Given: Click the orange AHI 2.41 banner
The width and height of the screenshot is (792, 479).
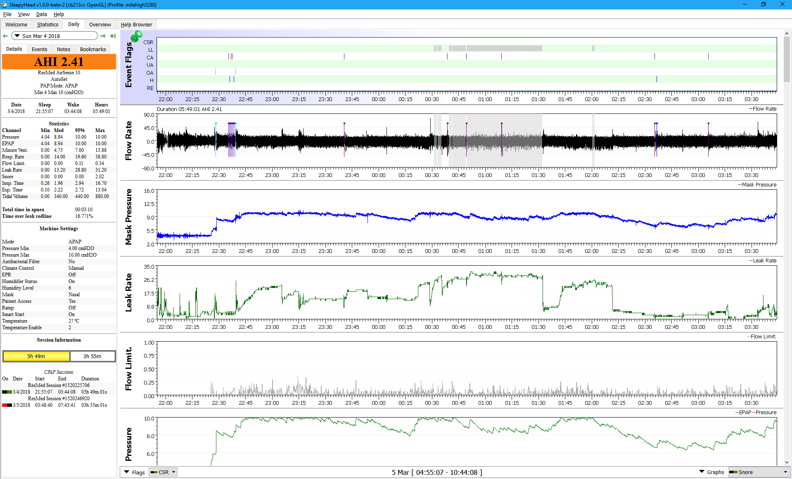Looking at the screenshot, I should [x=59, y=62].
